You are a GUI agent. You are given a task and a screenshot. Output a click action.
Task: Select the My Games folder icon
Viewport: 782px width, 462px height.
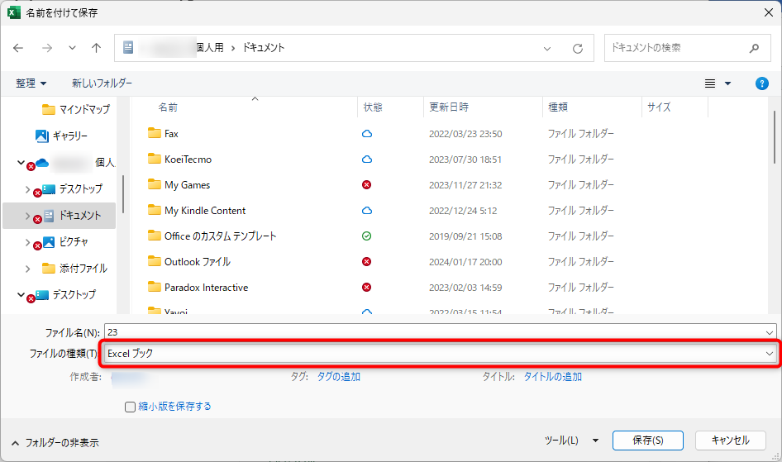[x=155, y=184]
